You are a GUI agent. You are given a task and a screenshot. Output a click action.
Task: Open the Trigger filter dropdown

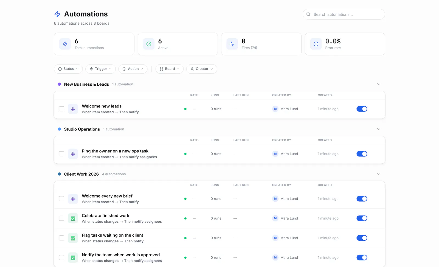pos(100,69)
